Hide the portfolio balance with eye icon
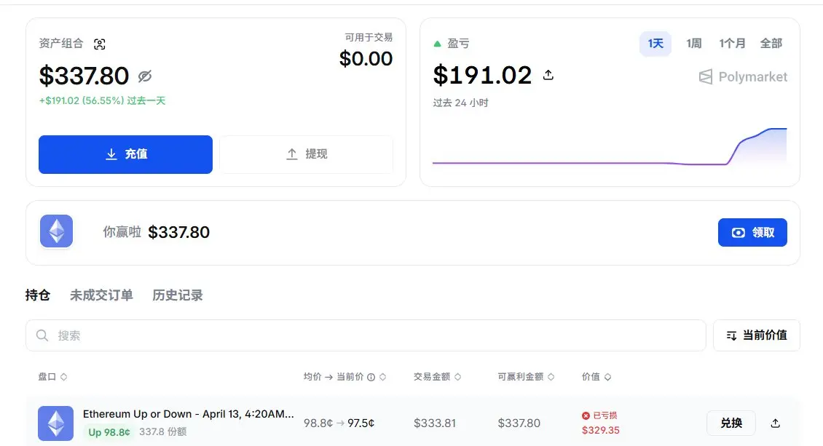 145,76
